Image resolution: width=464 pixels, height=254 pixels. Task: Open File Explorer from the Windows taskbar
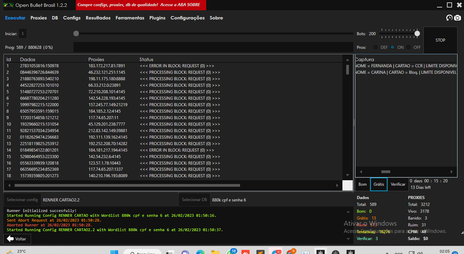[x=215, y=252]
